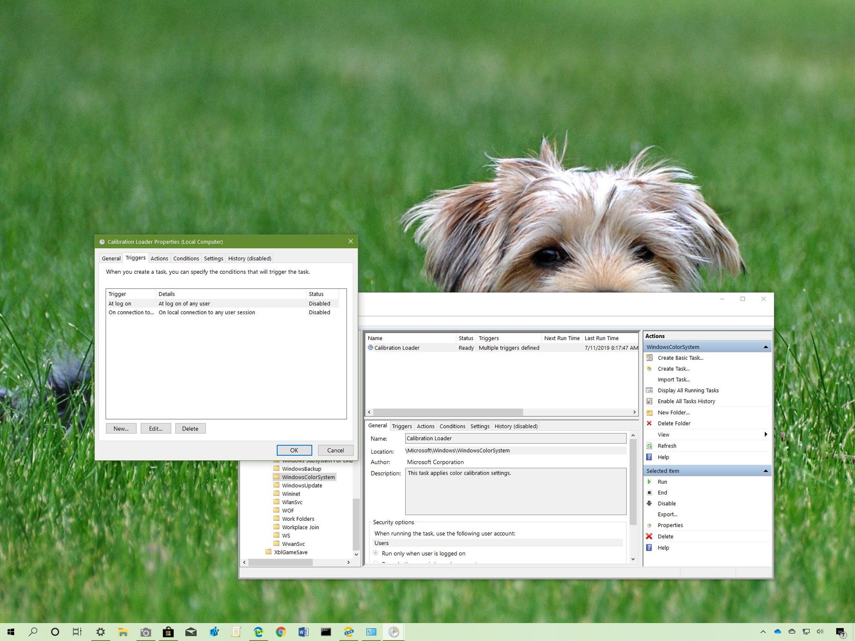Click the Create Task icon
The width and height of the screenshot is (855, 641).
[650, 369]
